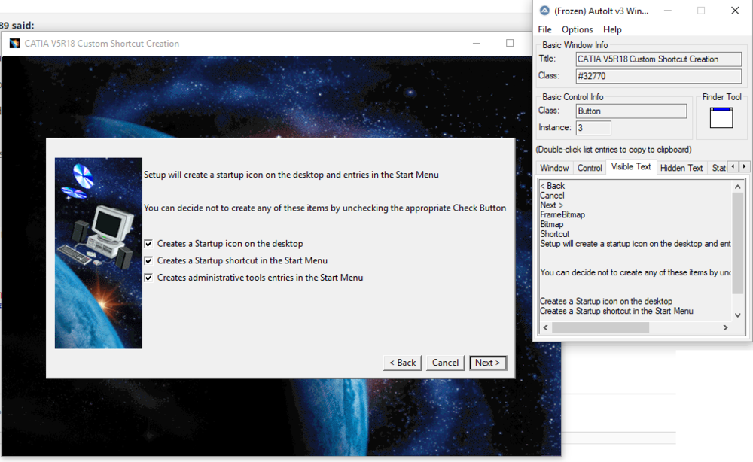Select the 'Next >' entry in visible text list
Image resolution: width=753 pixels, height=462 pixels.
point(551,205)
